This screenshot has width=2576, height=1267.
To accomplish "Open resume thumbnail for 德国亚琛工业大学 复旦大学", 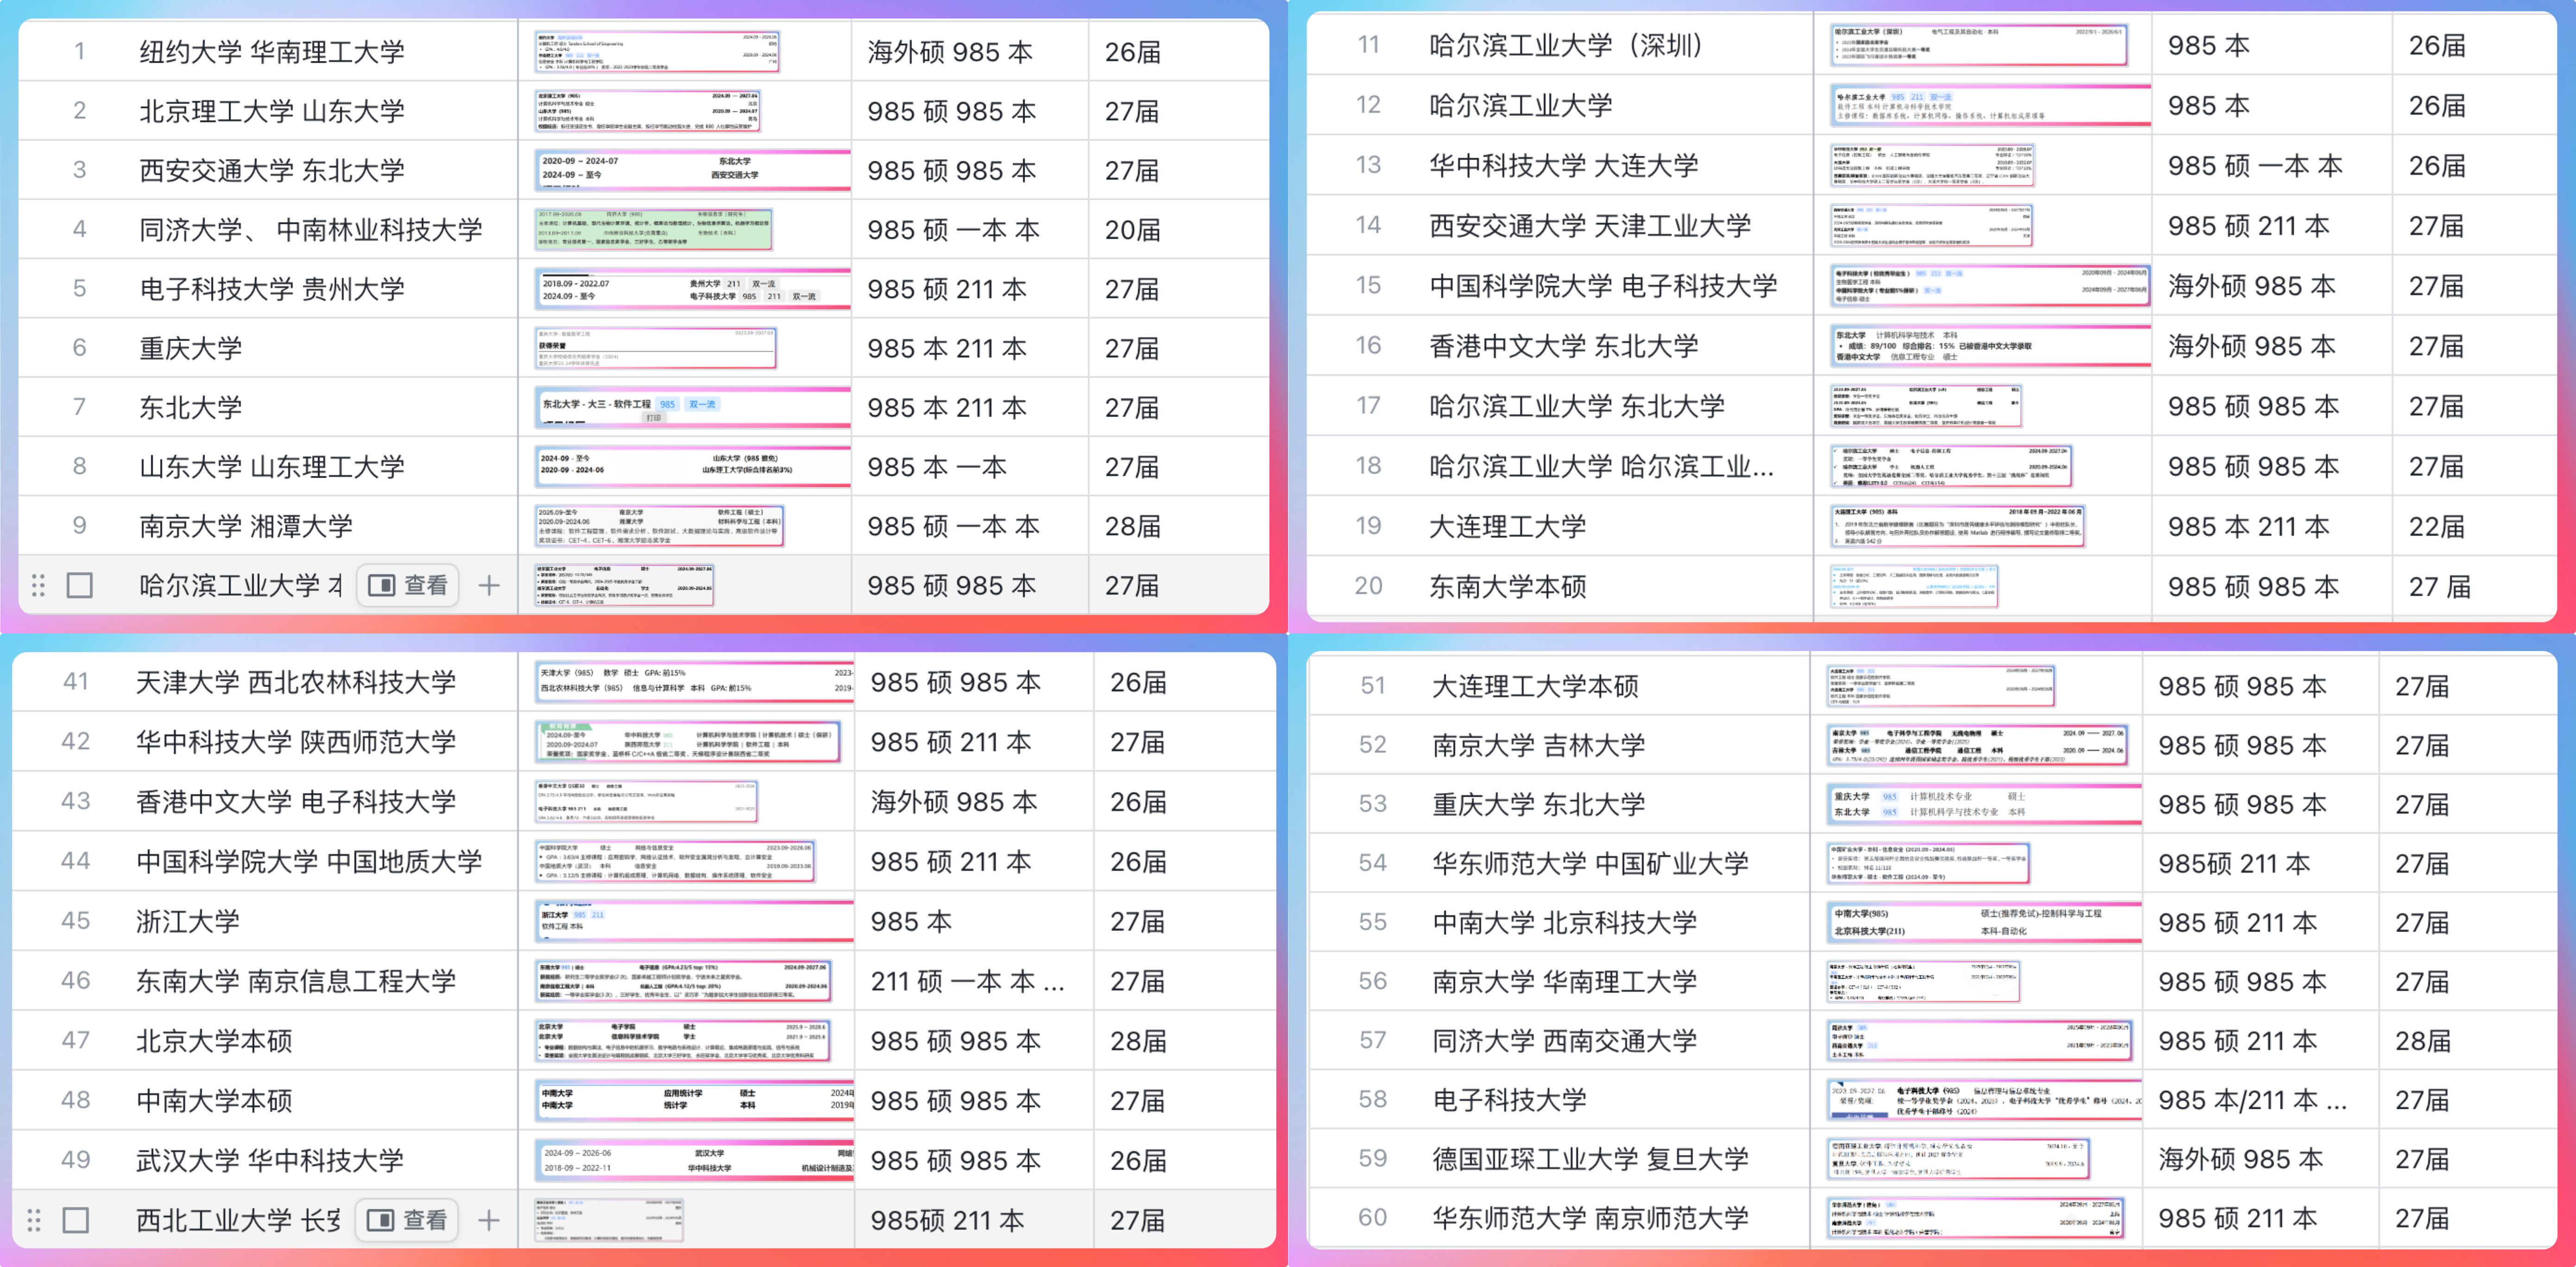I will coord(1958,1159).
